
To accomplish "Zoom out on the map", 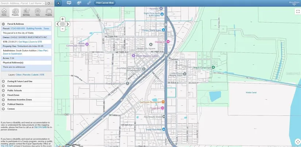I will (62, 29).
